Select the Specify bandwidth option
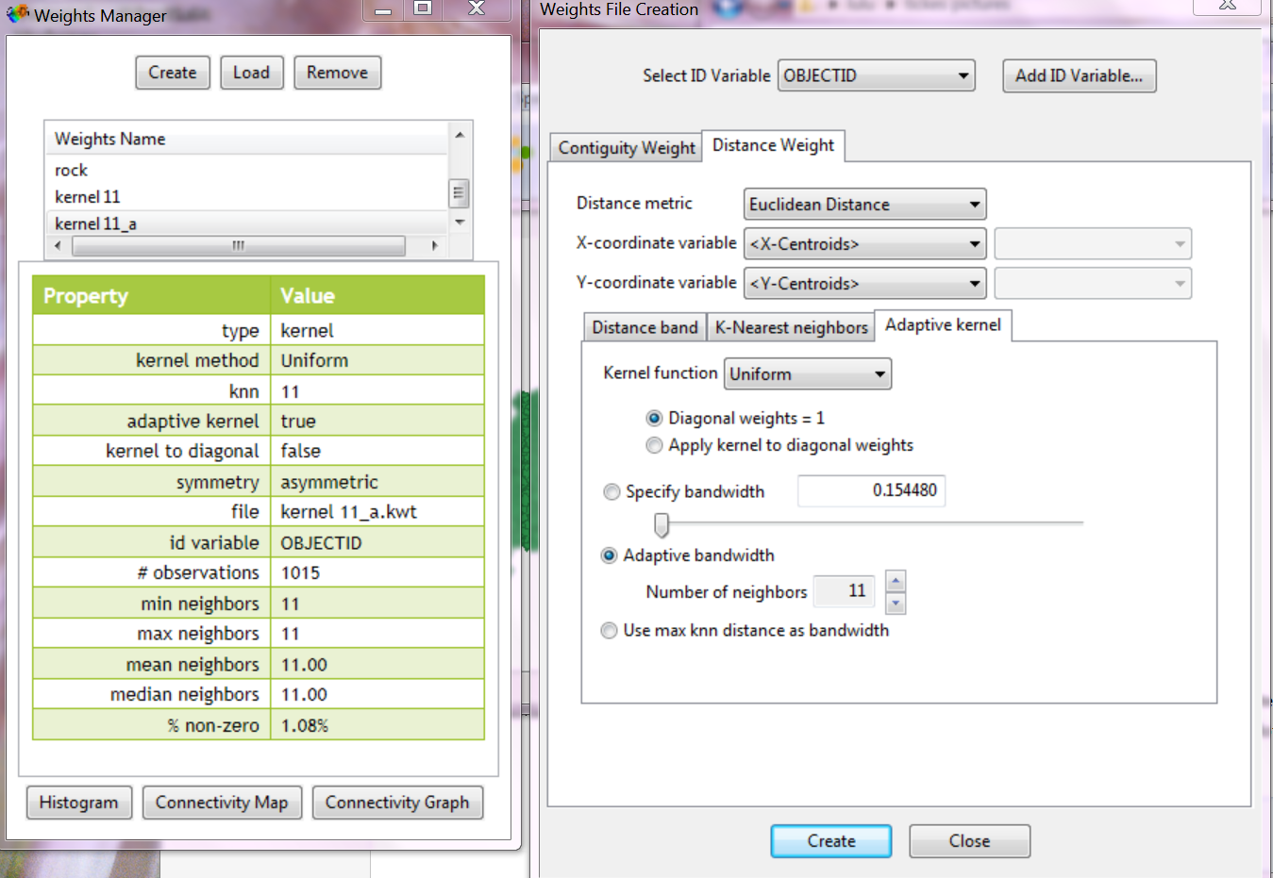 611,491
